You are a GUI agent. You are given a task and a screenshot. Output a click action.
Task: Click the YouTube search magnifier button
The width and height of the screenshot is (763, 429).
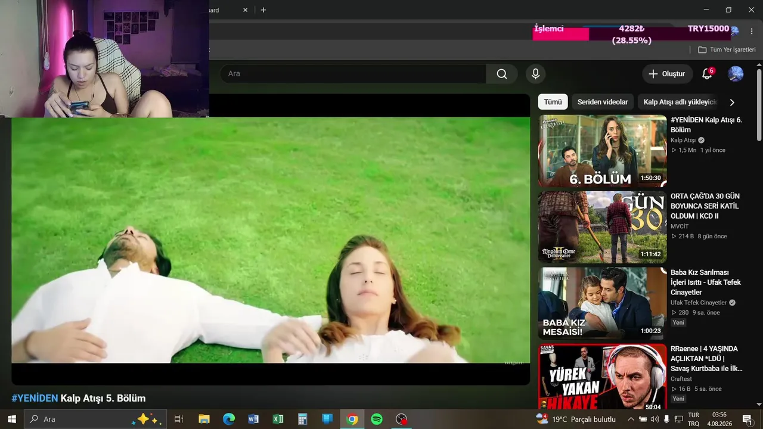[502, 74]
